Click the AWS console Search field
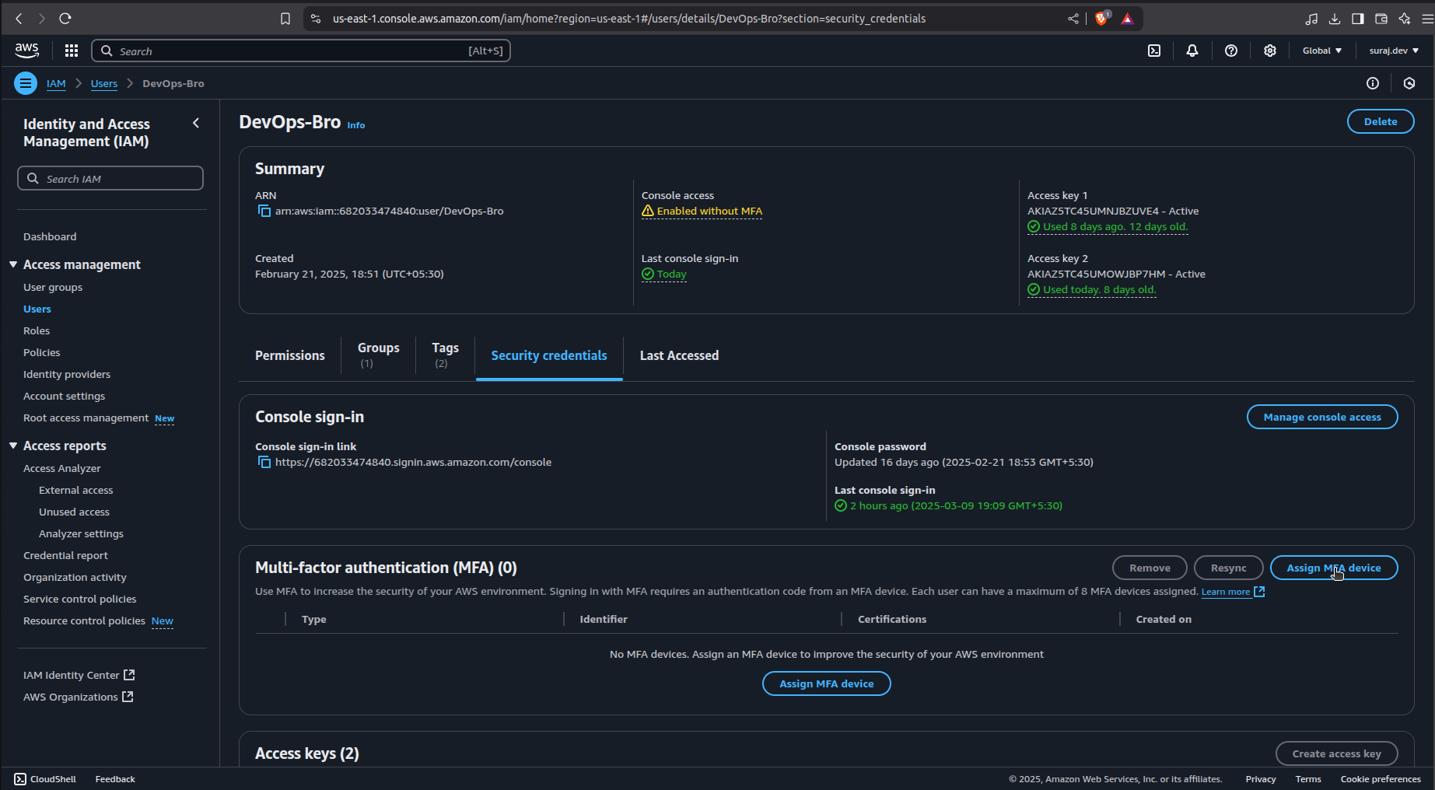1435x790 pixels. pyautogui.click(x=300, y=51)
